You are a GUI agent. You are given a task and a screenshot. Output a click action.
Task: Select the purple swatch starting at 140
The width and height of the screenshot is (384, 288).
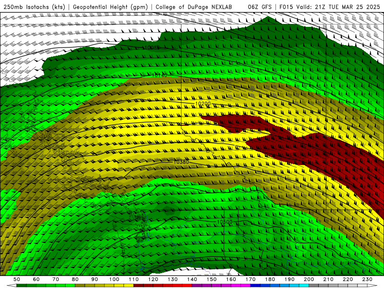click(x=197, y=286)
